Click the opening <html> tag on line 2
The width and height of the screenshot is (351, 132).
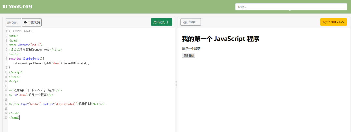click(13, 36)
